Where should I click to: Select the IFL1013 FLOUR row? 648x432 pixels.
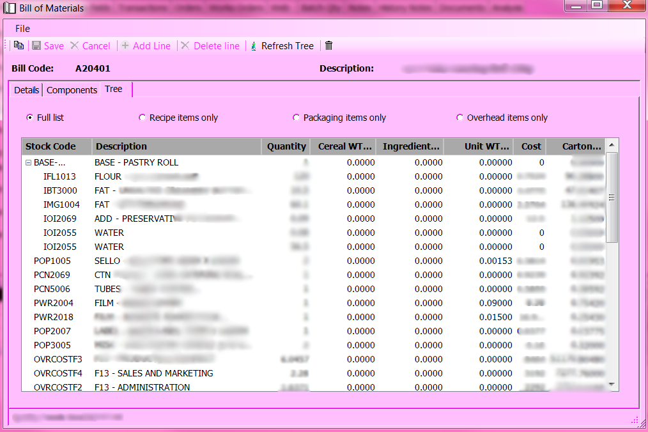point(314,176)
